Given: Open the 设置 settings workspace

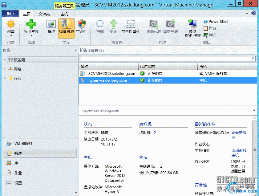Looking at the screenshot, I should click(40, 183).
